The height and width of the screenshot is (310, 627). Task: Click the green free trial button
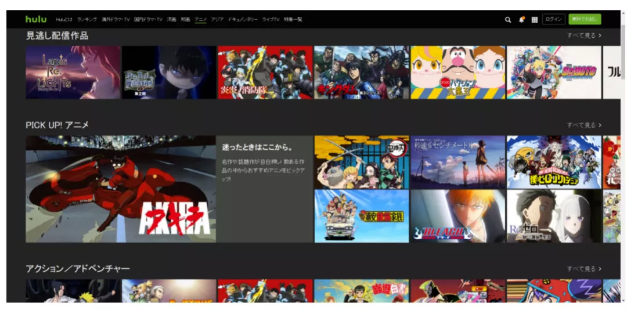coord(584,19)
